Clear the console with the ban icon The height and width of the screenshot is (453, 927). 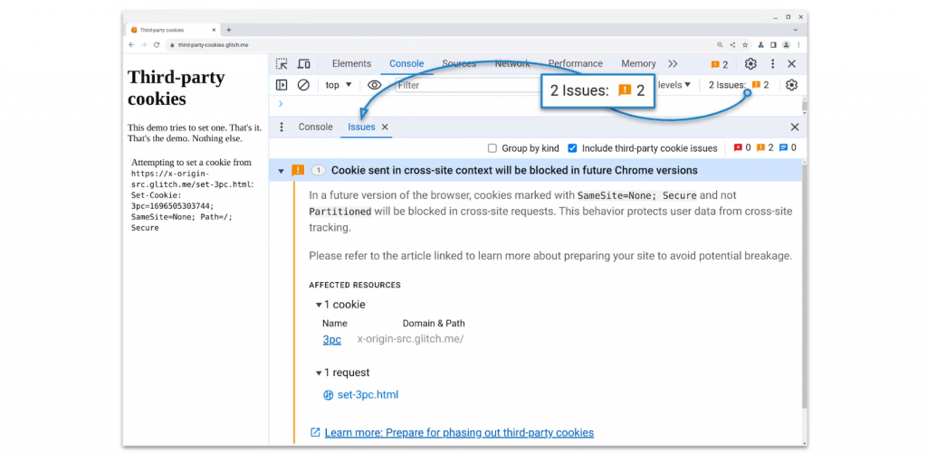(x=303, y=85)
